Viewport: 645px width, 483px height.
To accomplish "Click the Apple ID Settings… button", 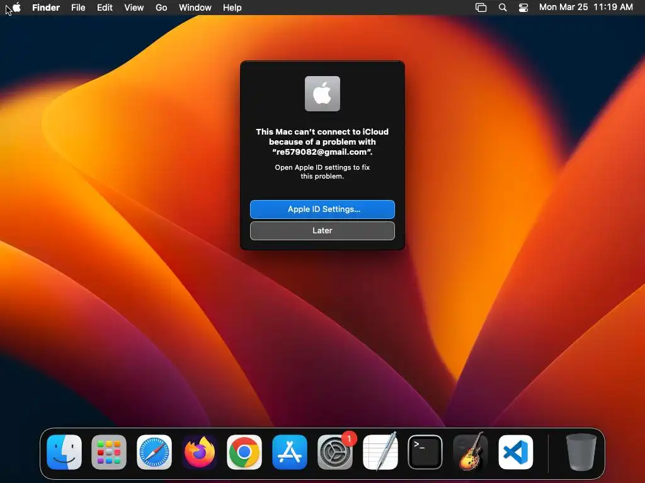I will (x=322, y=209).
